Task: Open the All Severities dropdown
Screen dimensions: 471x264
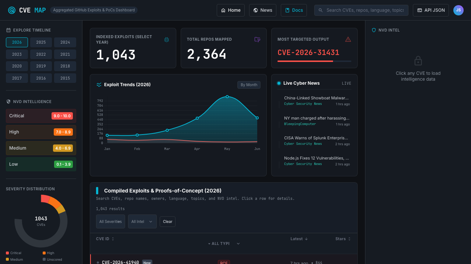Action: (110, 221)
